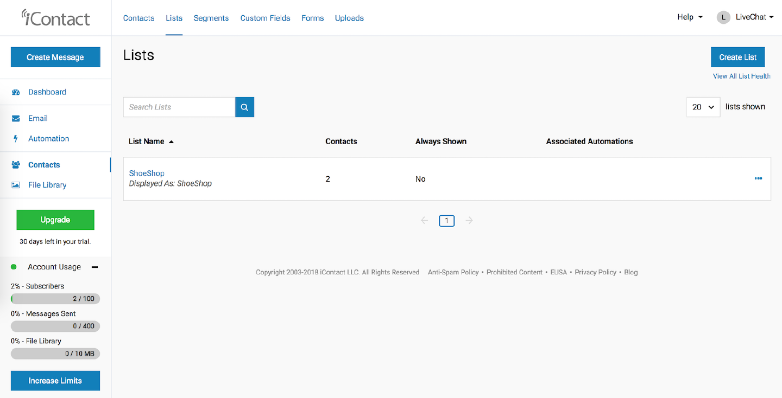Open File Library in the sidebar
The height and width of the screenshot is (398, 782).
click(47, 185)
